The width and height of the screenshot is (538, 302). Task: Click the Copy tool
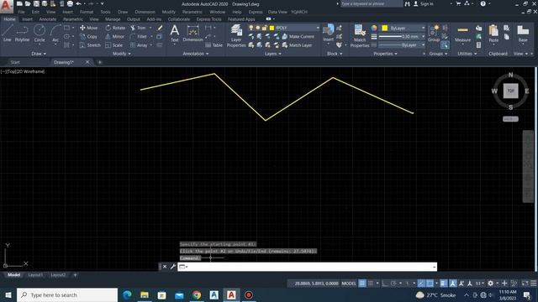point(88,36)
